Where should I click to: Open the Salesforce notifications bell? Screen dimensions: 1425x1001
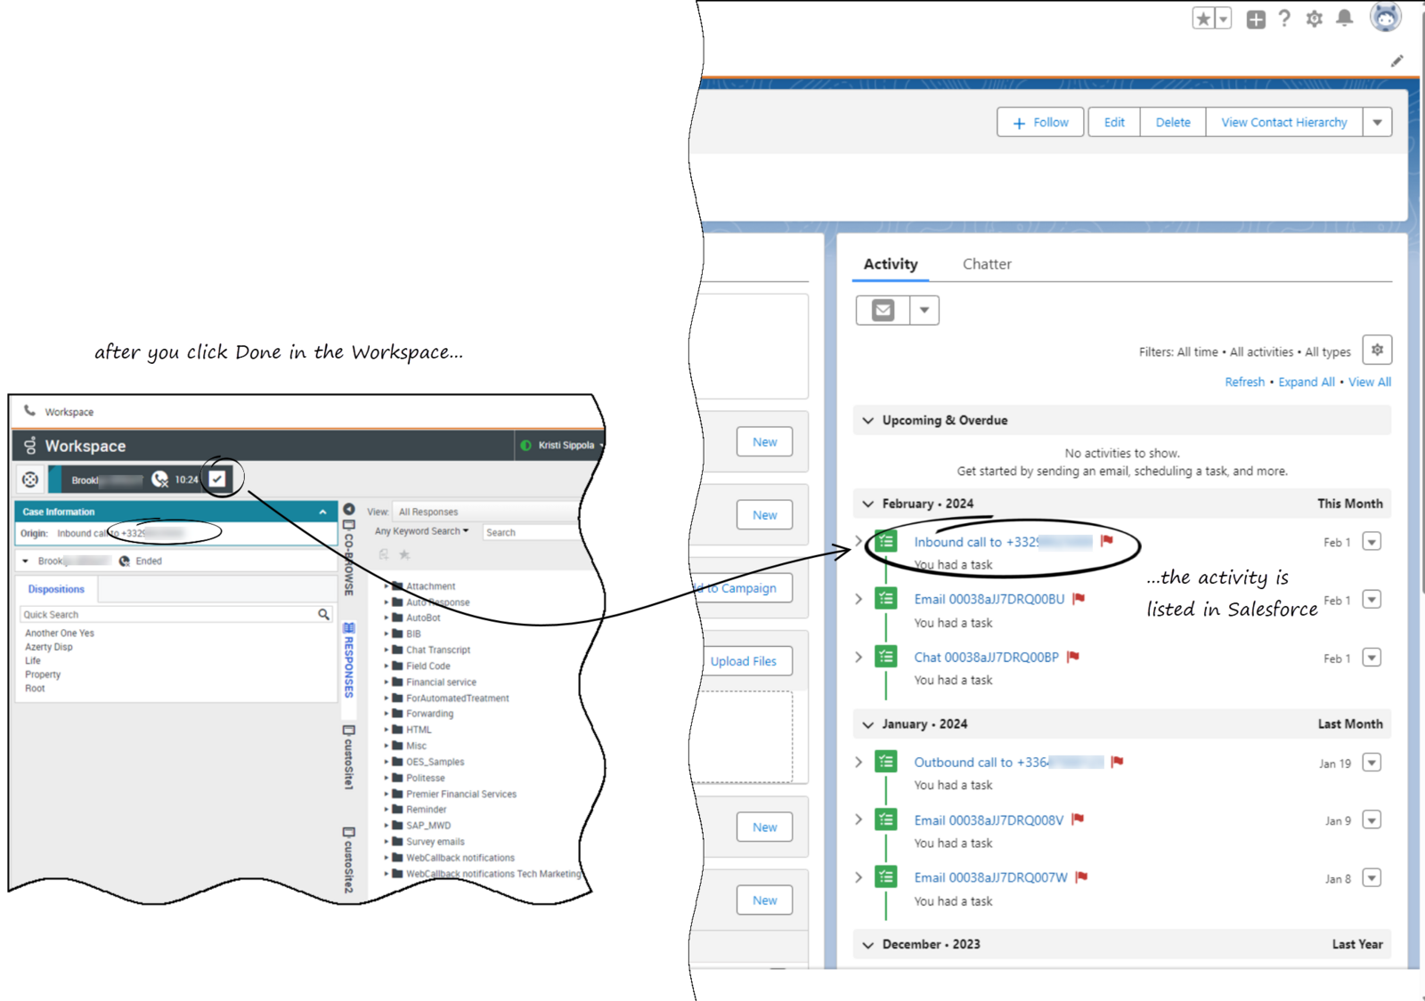(x=1345, y=19)
